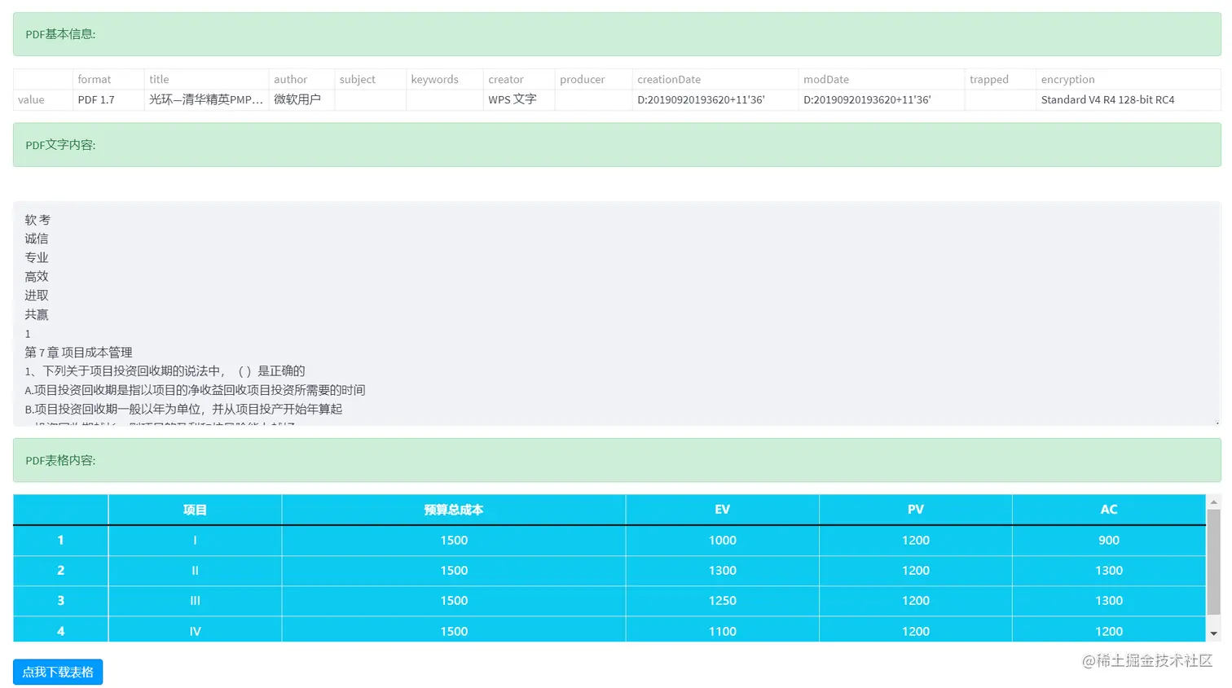The width and height of the screenshot is (1232, 688).
Task: Click budget value 1500 for project II
Action: point(454,571)
